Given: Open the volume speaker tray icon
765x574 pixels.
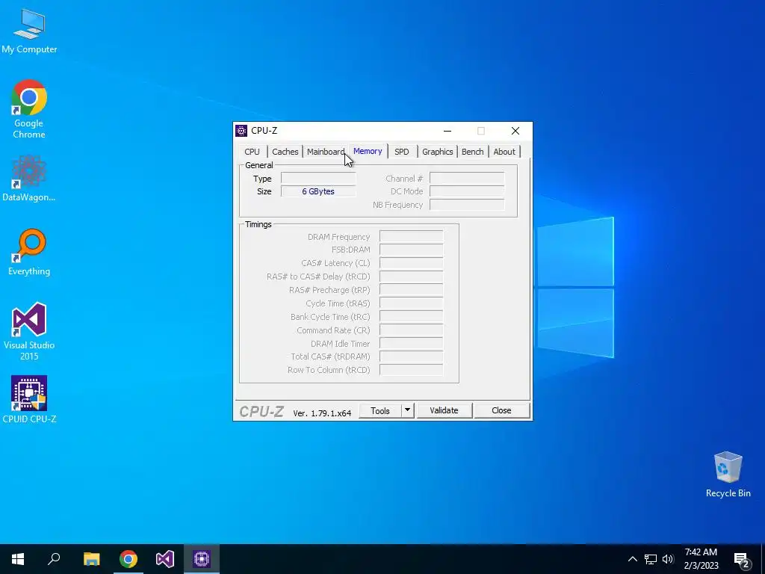Looking at the screenshot, I should point(668,559).
